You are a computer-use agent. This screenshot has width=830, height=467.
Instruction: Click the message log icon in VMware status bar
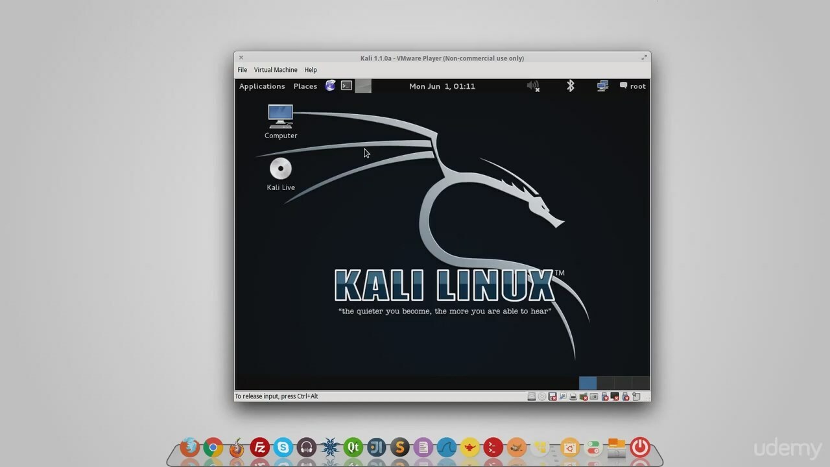[x=636, y=396]
